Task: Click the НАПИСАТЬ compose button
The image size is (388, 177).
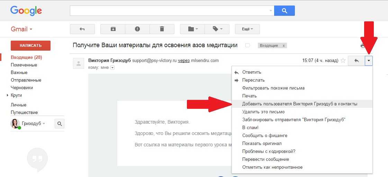Action: point(31,45)
